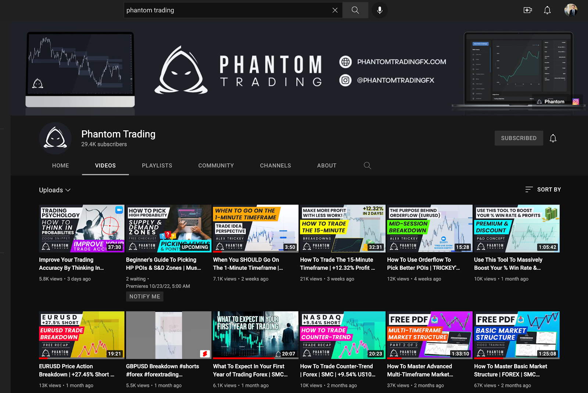Image resolution: width=588 pixels, height=393 pixels.
Task: Click the @PHANTOMTRADINGFX banner handle
Action: tap(395, 80)
